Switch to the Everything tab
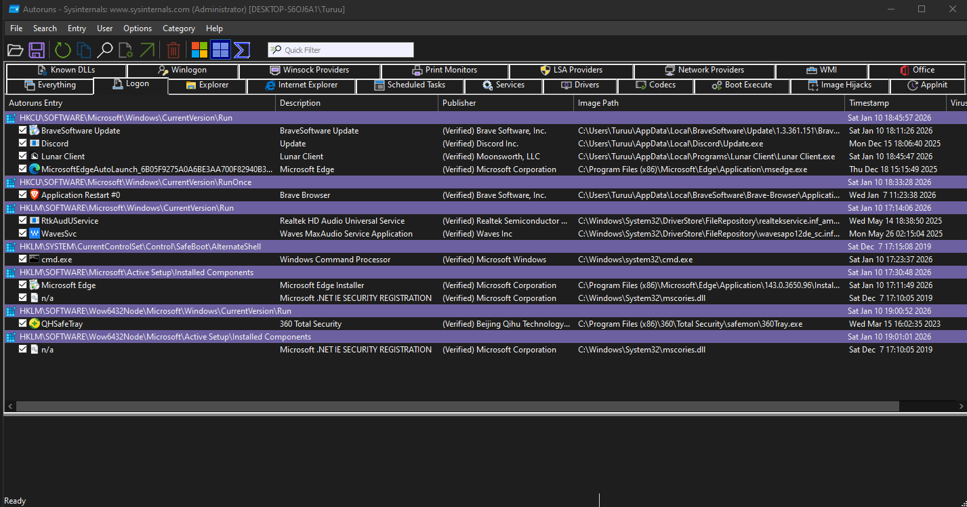The height and width of the screenshot is (507, 967). click(49, 85)
